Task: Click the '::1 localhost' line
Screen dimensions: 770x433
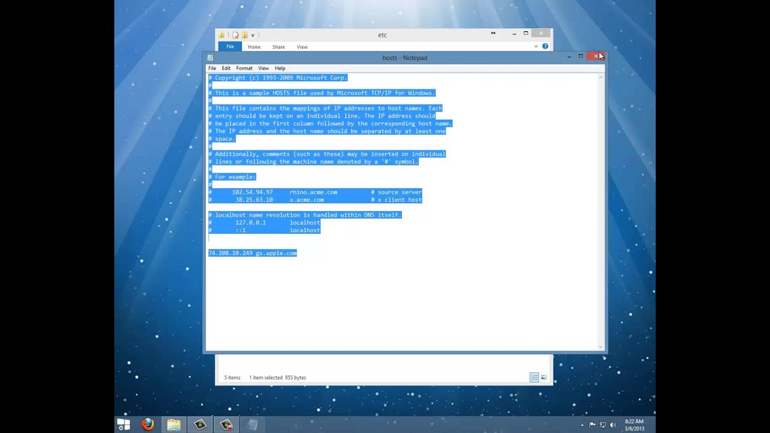Action: point(264,230)
